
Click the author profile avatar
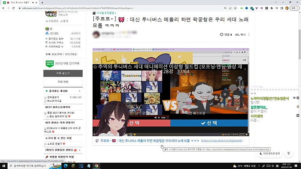coord(96,34)
